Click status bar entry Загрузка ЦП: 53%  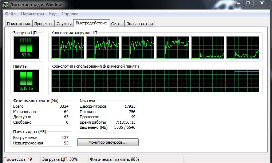pos(60,159)
